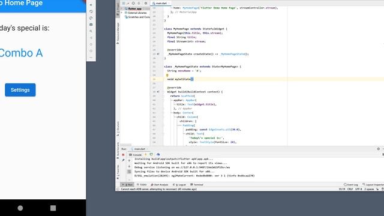Viewport: 384px width, 216px height.
Task: Select Scratches and Consoles tree item
Action: (x=137, y=17)
